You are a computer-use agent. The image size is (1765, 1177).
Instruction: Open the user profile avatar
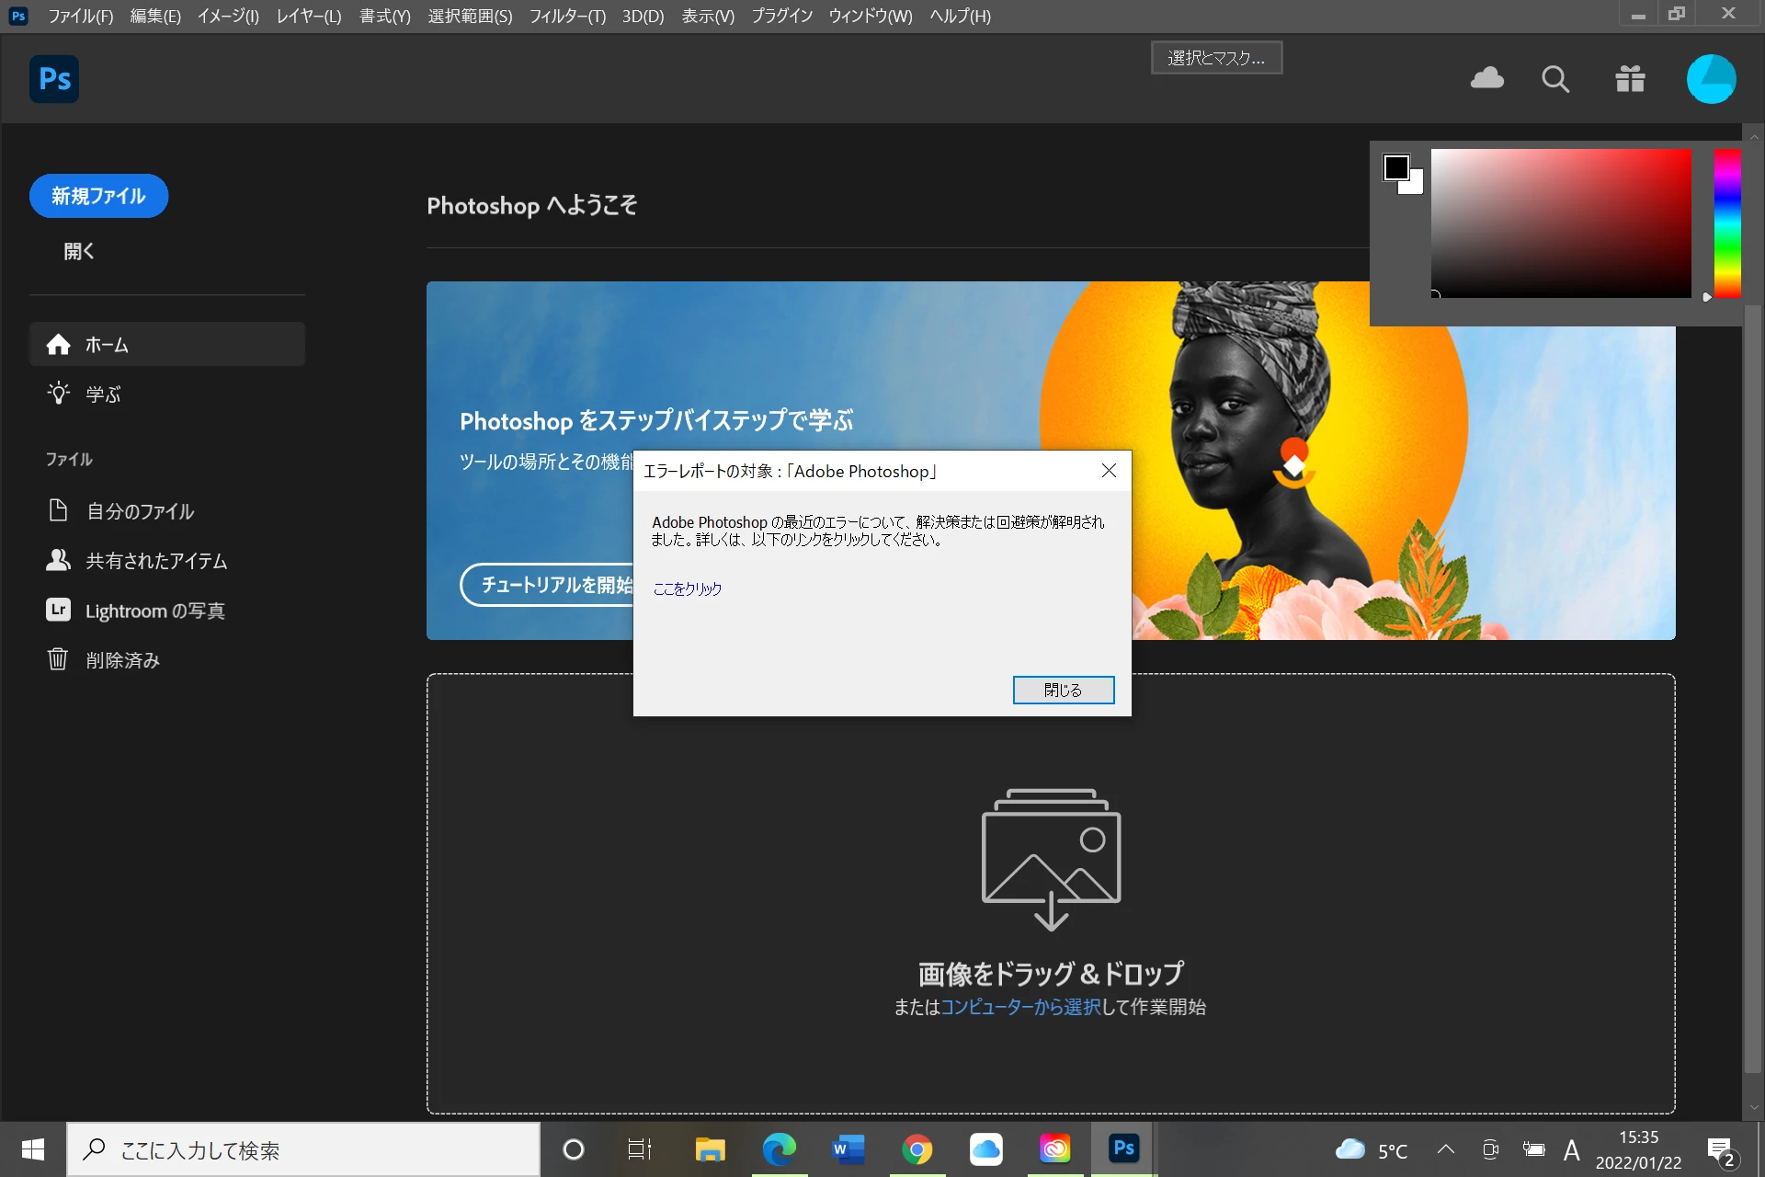tap(1710, 79)
